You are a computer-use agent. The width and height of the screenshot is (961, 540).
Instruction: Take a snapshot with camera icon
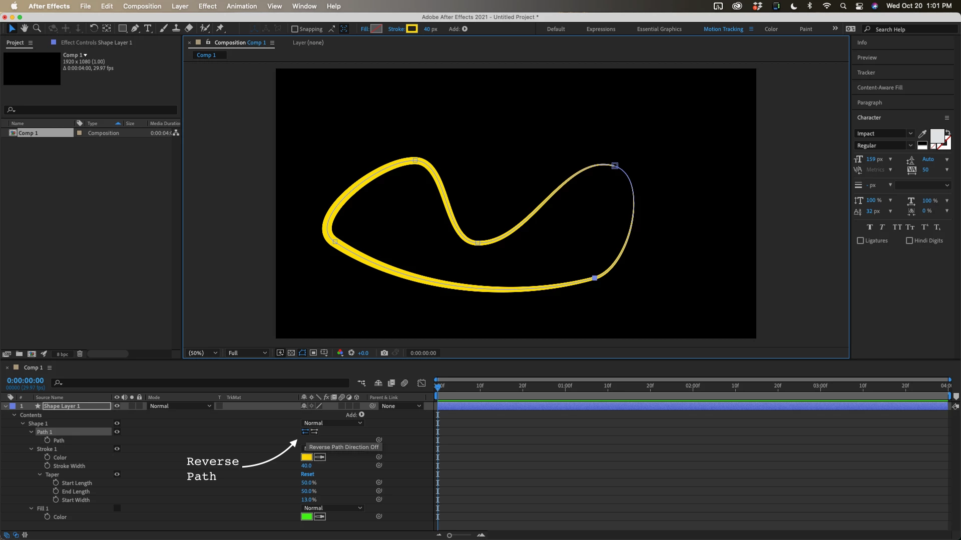click(384, 353)
